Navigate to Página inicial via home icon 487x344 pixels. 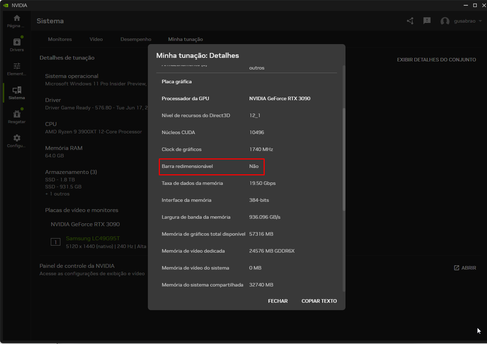click(x=16, y=20)
